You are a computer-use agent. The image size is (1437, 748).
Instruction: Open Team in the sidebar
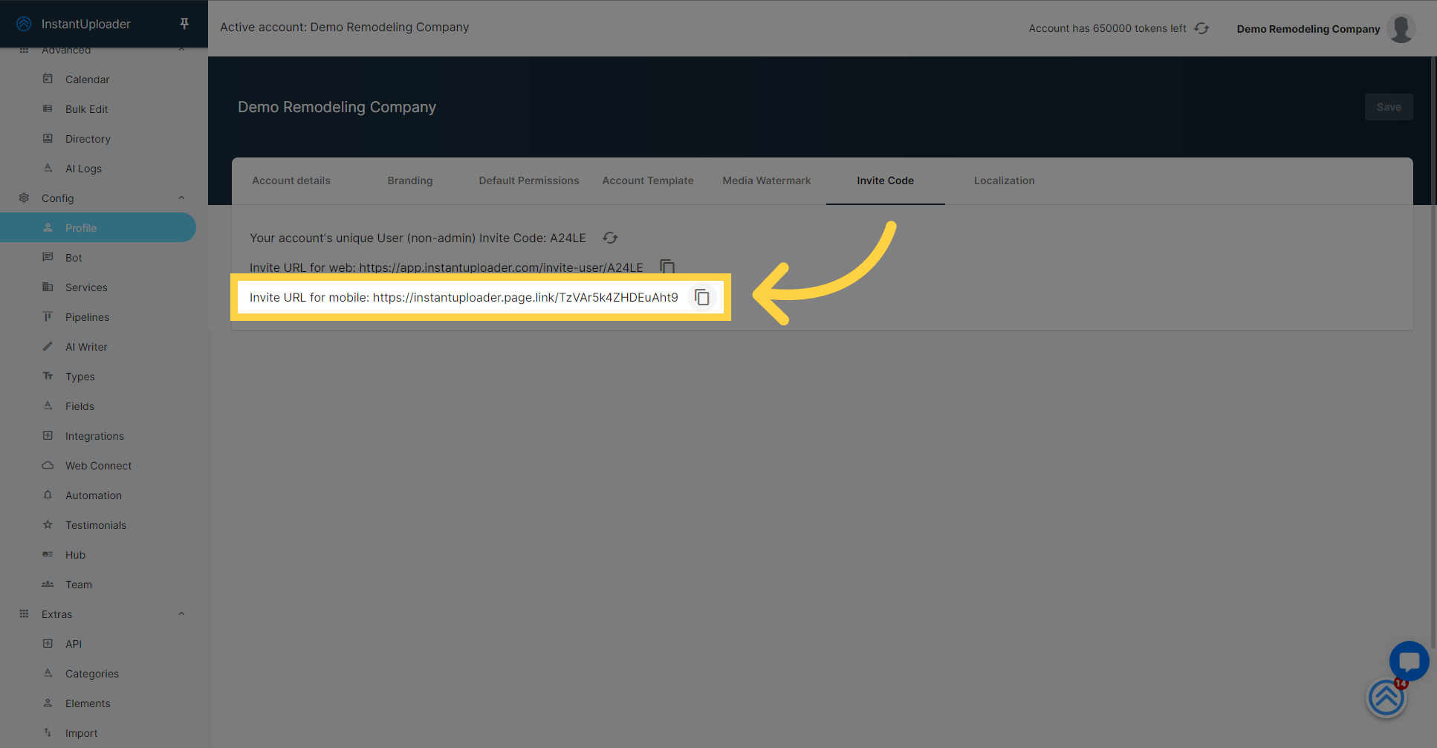pyautogui.click(x=98, y=585)
